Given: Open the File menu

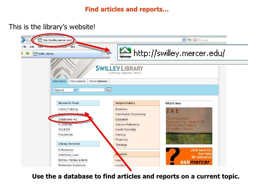Looking at the screenshot, I should coord(24,47).
